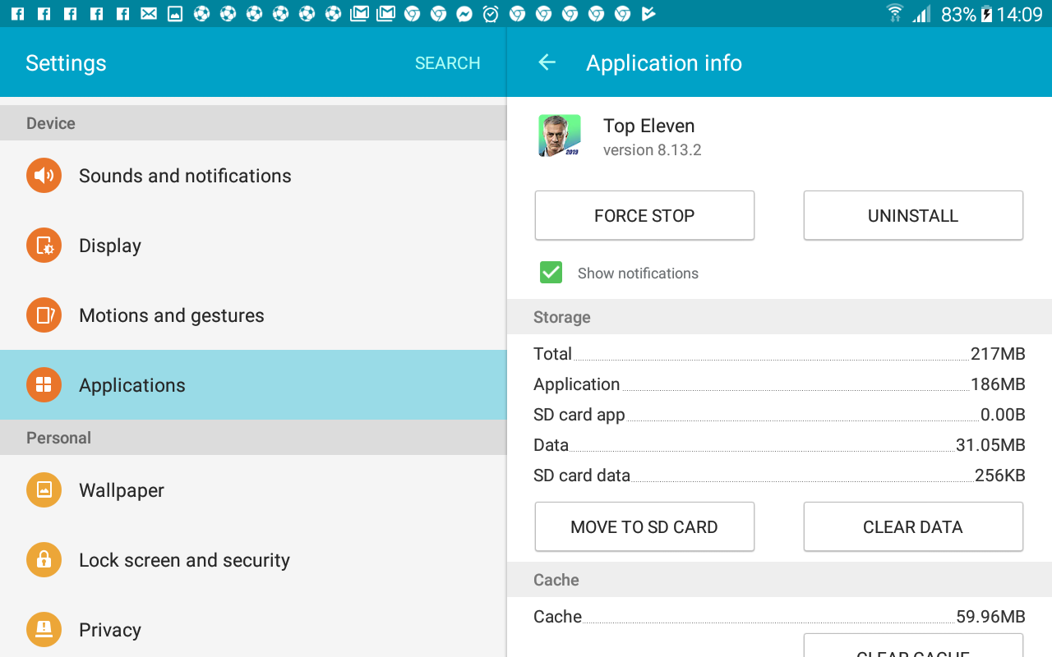Tap the SD card app value 0.00B
The width and height of the screenshot is (1052, 657).
tap(1003, 415)
